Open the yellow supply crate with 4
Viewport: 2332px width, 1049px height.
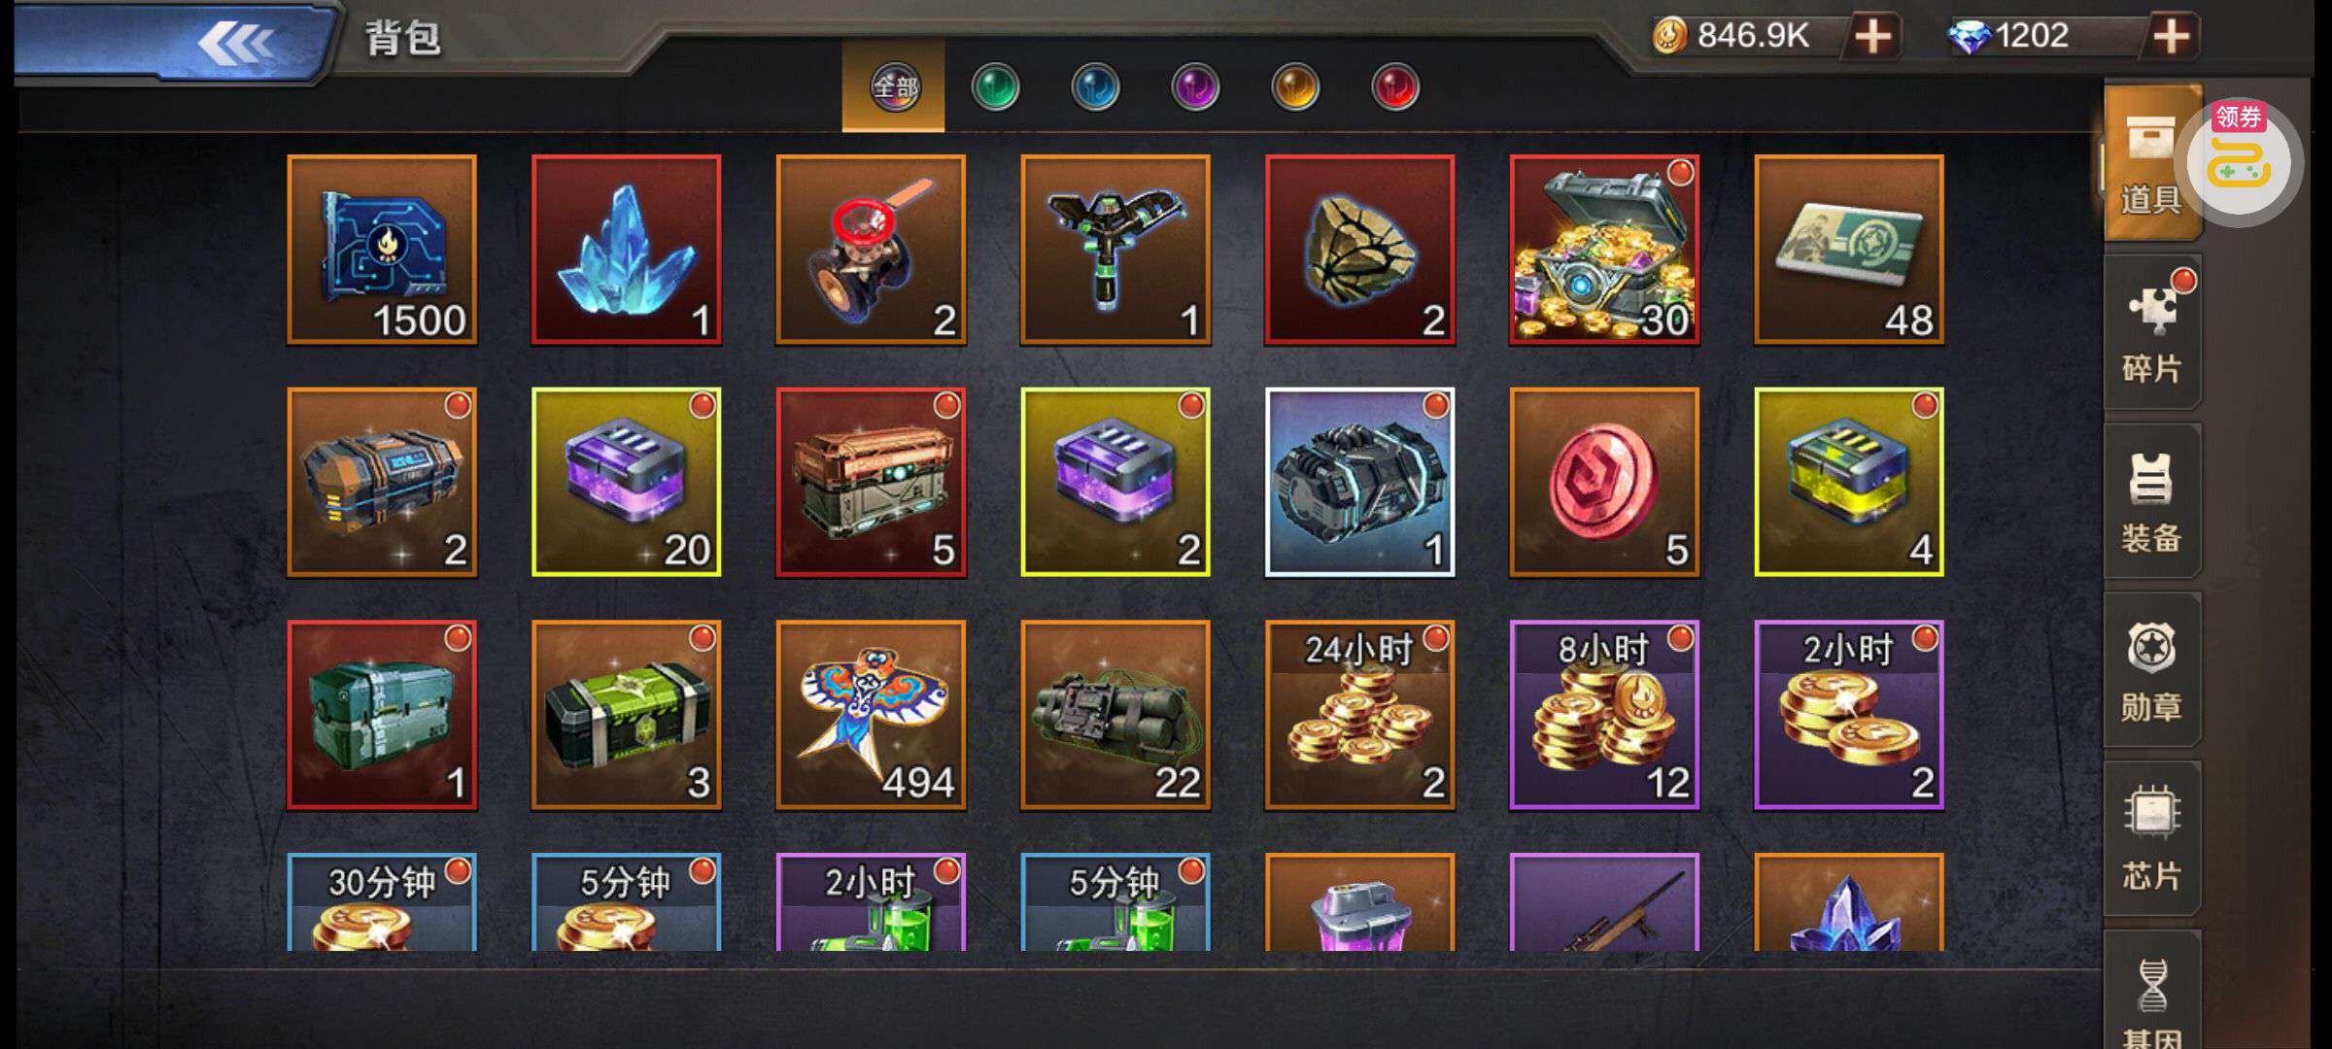[x=1849, y=483]
